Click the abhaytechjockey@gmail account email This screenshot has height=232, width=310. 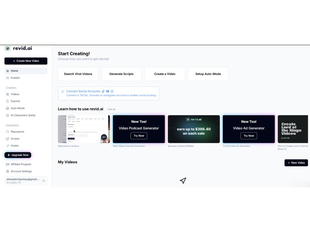tap(23, 179)
